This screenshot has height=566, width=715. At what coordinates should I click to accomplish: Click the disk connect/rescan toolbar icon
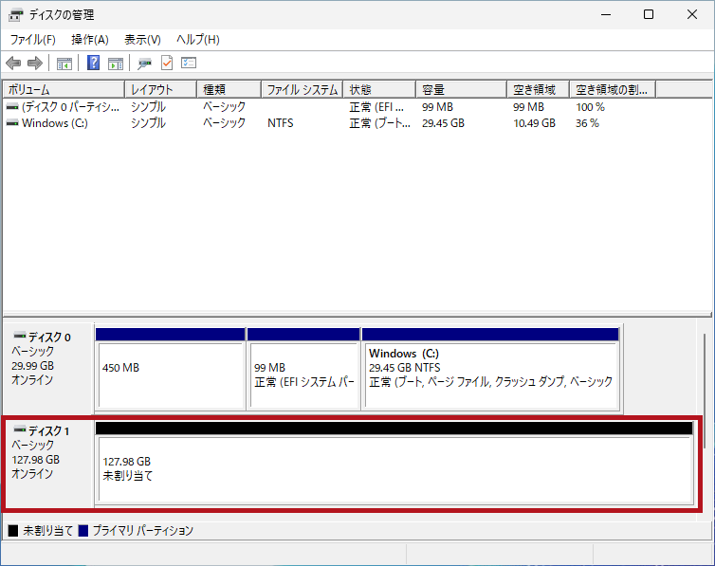[x=144, y=64]
